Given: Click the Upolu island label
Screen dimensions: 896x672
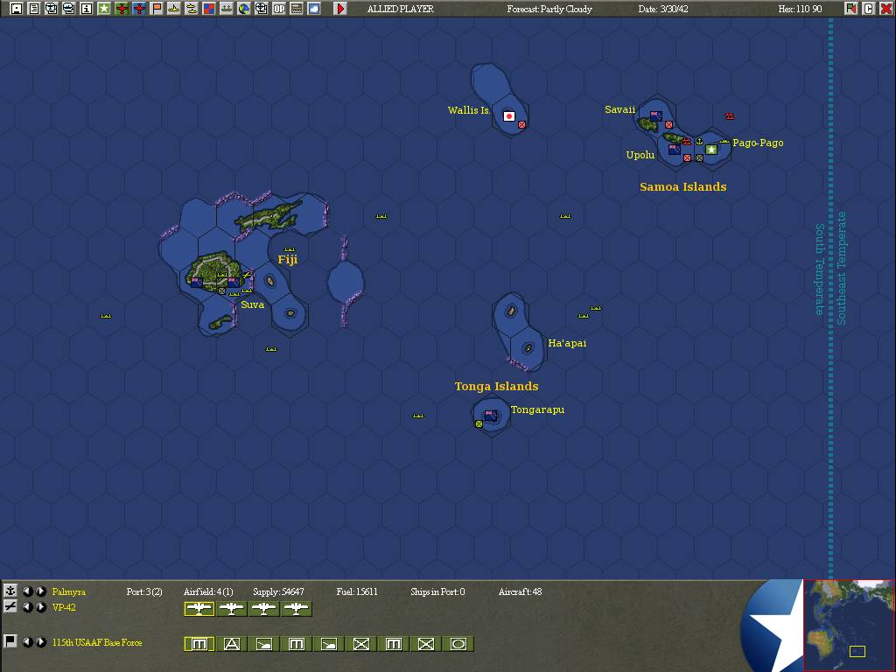Looking at the screenshot, I should (640, 155).
